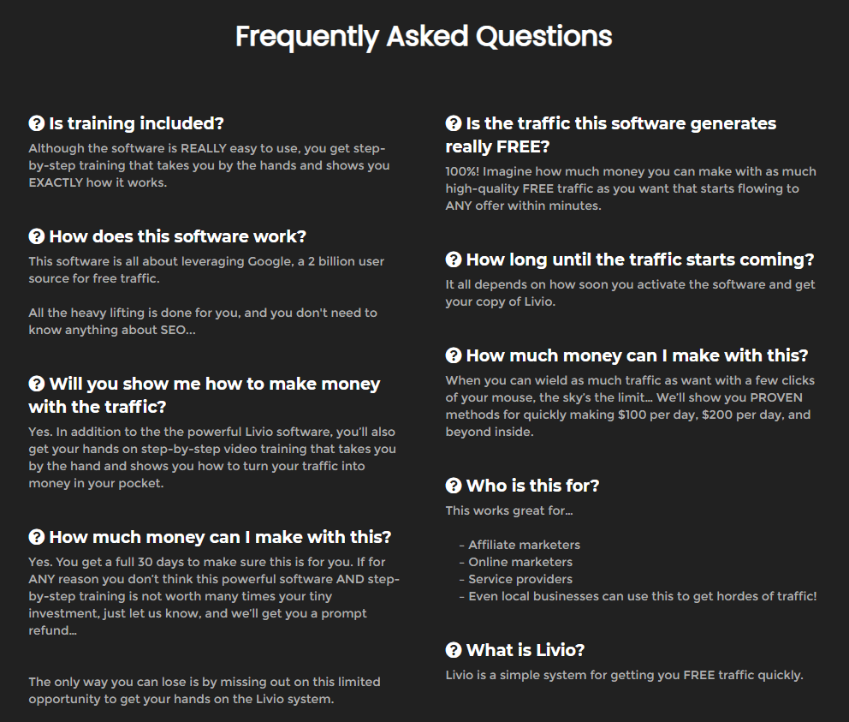
Task: Click the question icon beside 'Is training included?'
Action: (x=36, y=123)
